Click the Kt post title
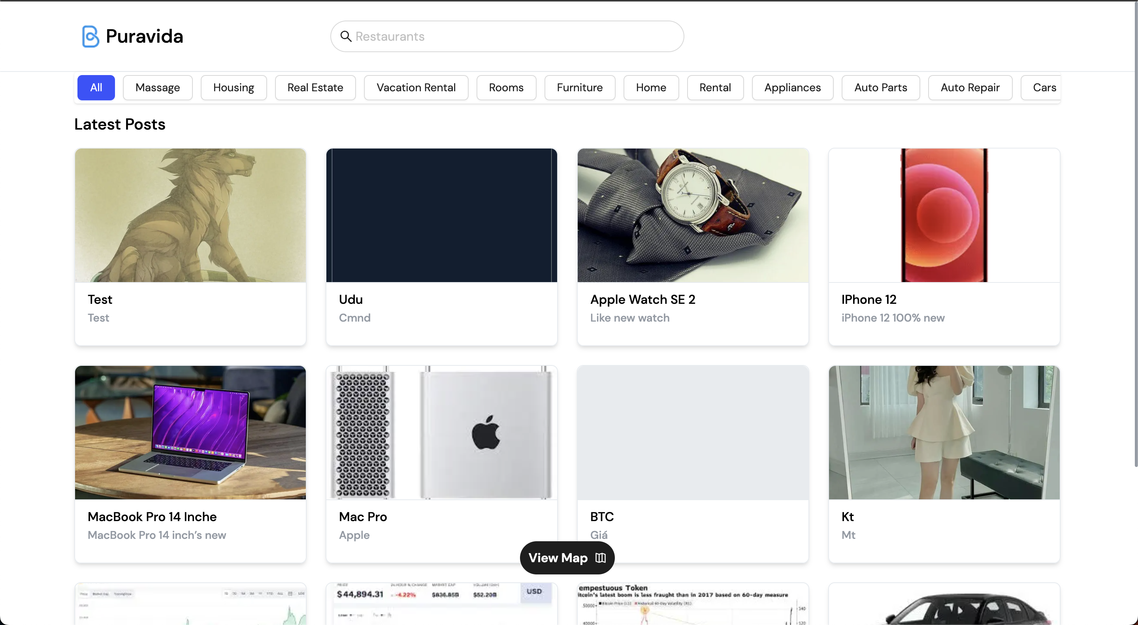The width and height of the screenshot is (1138, 625). [x=847, y=517]
